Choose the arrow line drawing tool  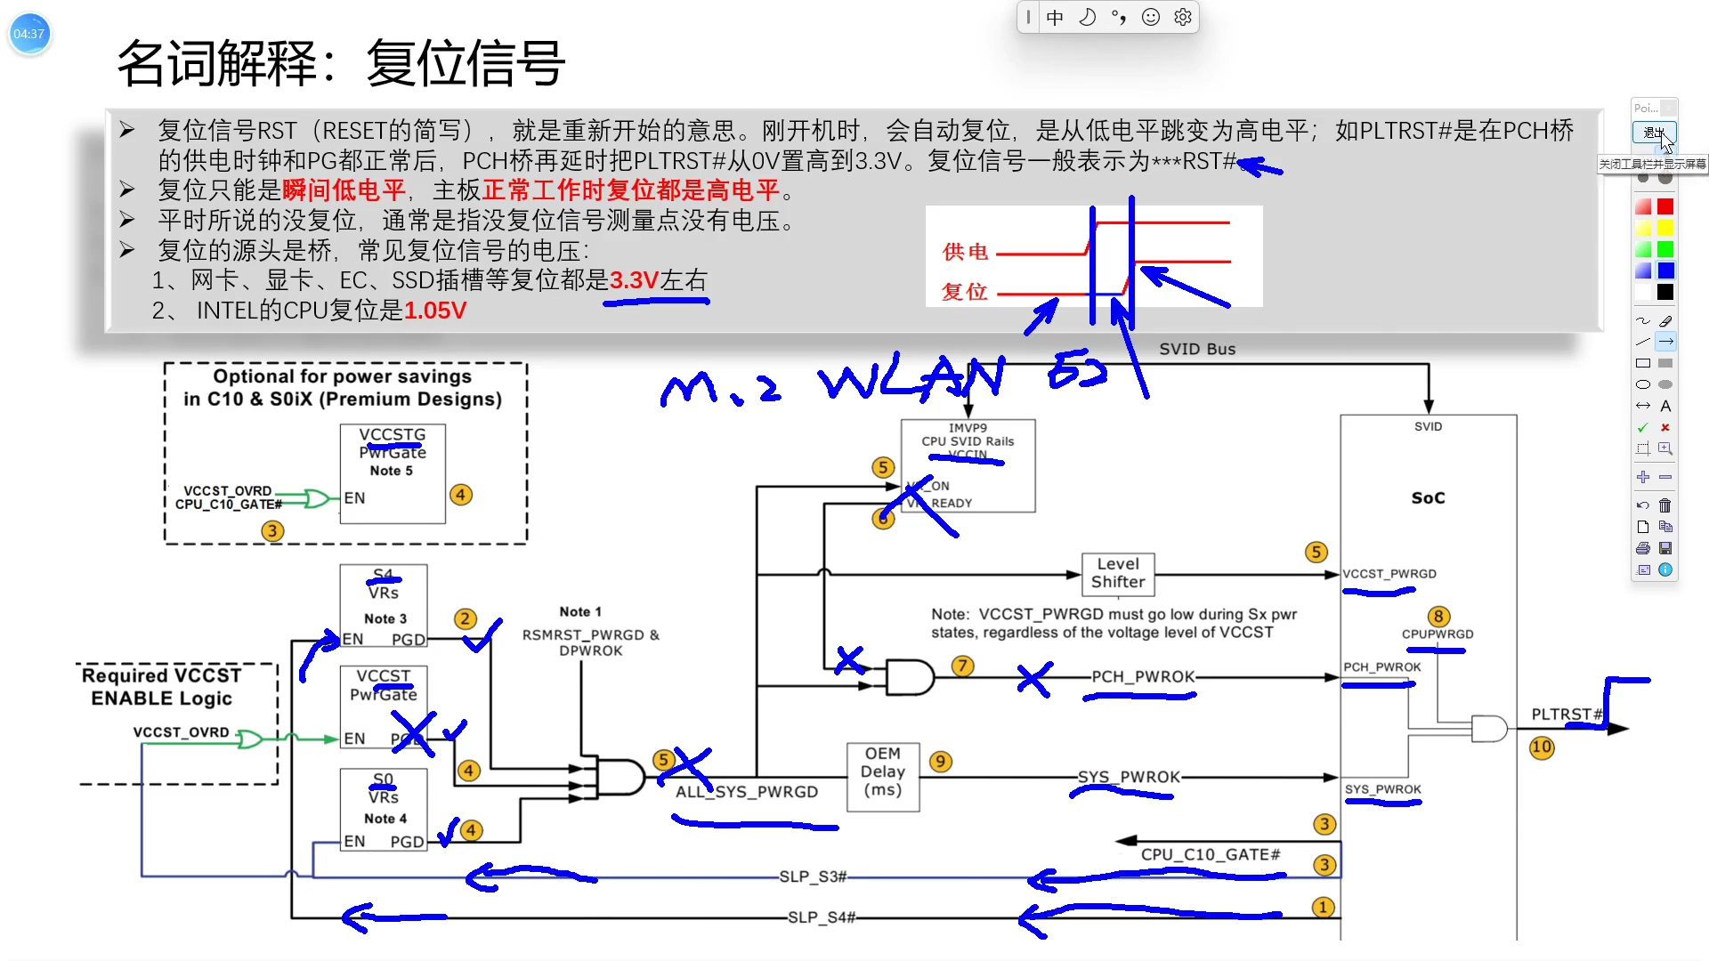1665,342
